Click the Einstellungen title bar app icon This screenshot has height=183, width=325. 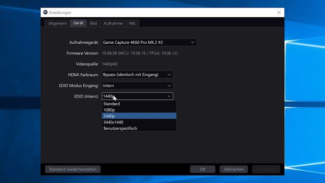pyautogui.click(x=45, y=12)
